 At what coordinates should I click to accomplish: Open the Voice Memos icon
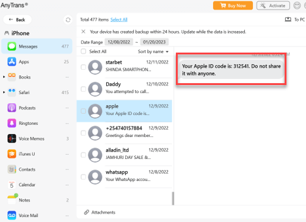(x=12, y=139)
